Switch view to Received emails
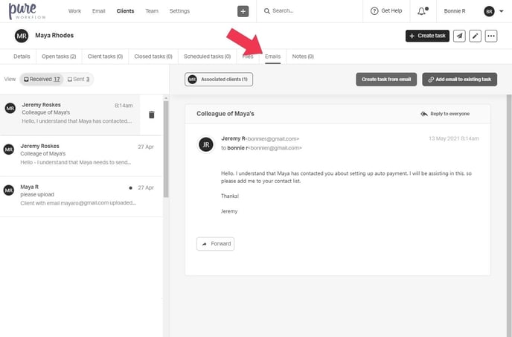 [x=41, y=79]
